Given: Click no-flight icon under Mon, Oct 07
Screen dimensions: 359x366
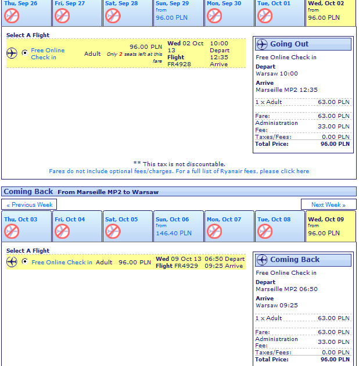Looking at the screenshot, I should point(214,231).
